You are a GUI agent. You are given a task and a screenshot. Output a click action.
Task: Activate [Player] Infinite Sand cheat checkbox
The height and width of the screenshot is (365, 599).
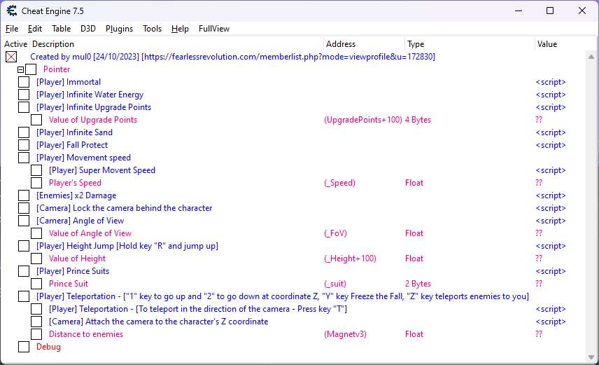[24, 132]
